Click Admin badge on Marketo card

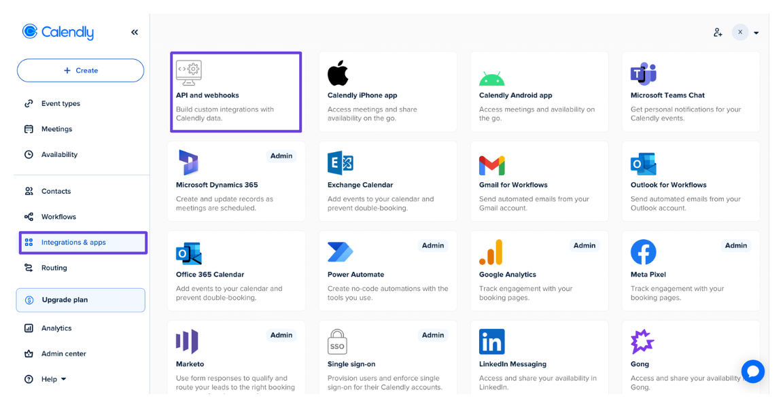(x=281, y=335)
